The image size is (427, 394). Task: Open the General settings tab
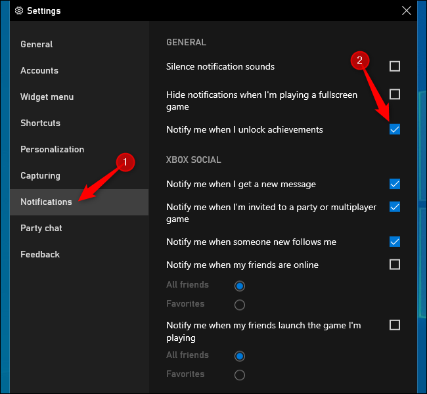[x=37, y=44]
